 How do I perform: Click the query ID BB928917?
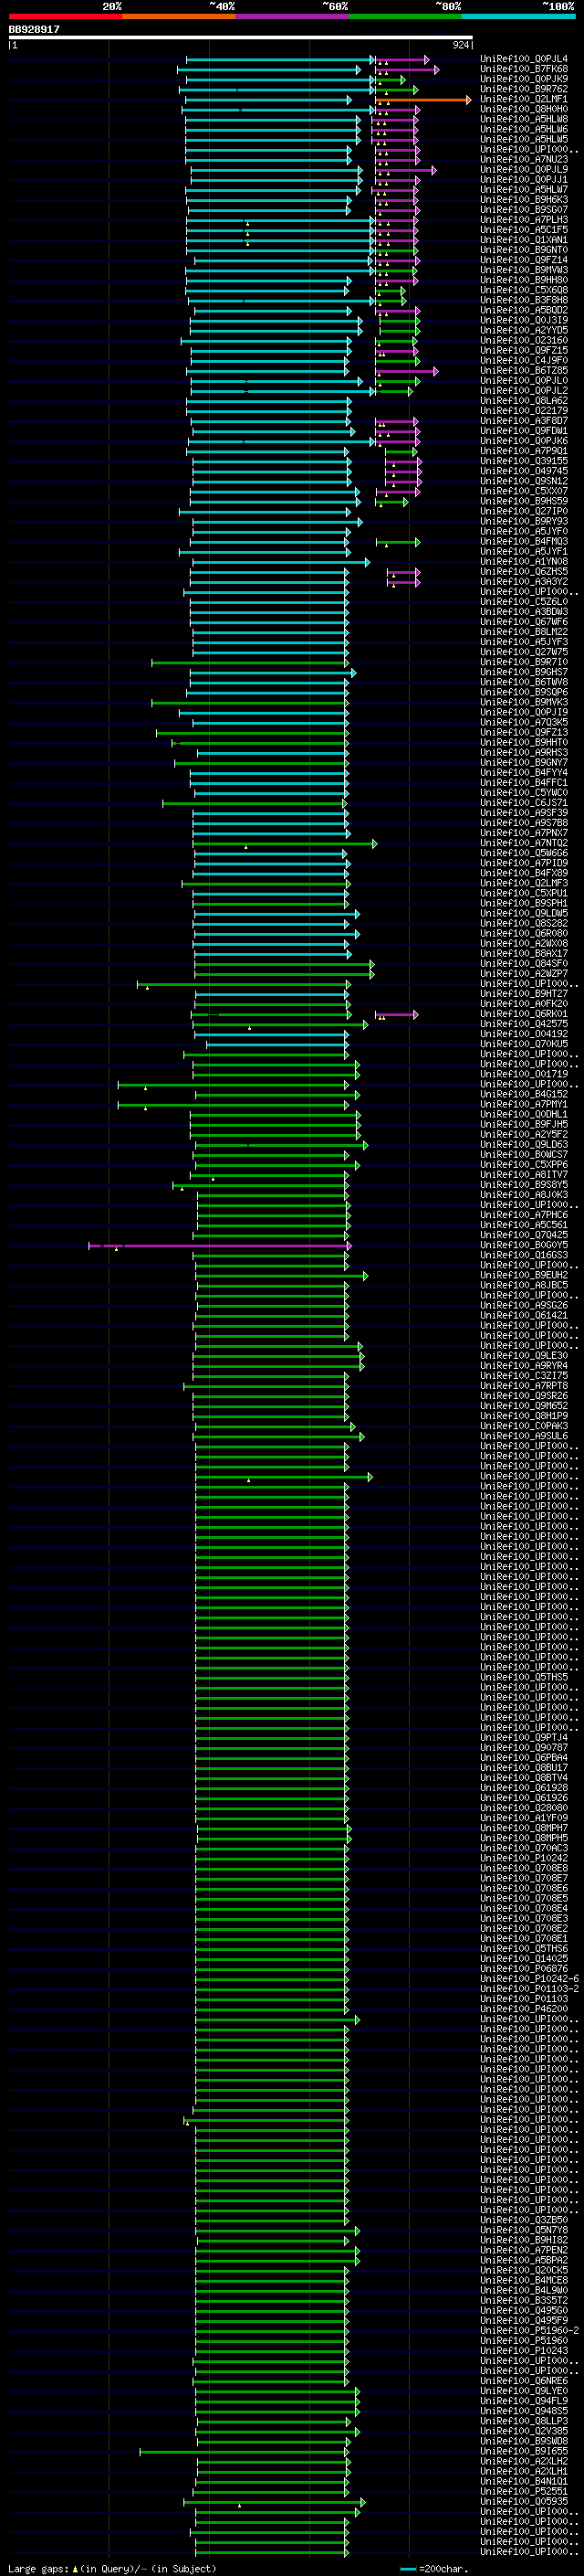click(x=34, y=30)
